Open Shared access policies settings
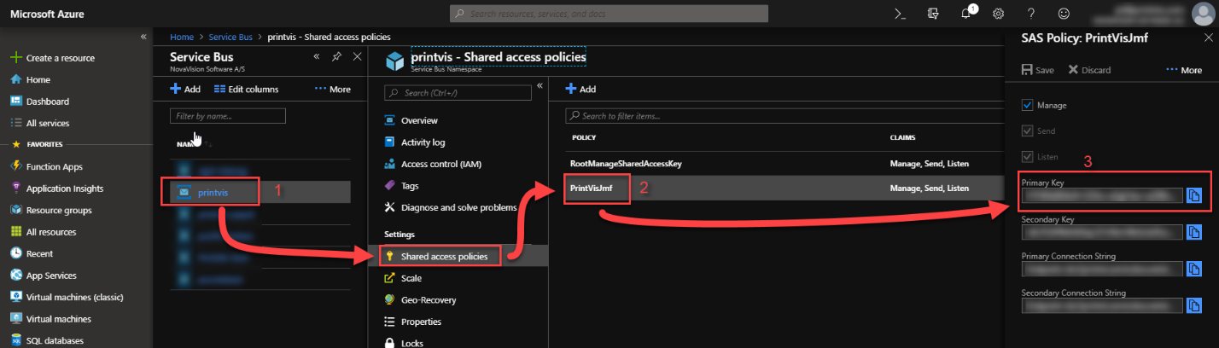Viewport: 1219px width, 348px height. point(443,256)
